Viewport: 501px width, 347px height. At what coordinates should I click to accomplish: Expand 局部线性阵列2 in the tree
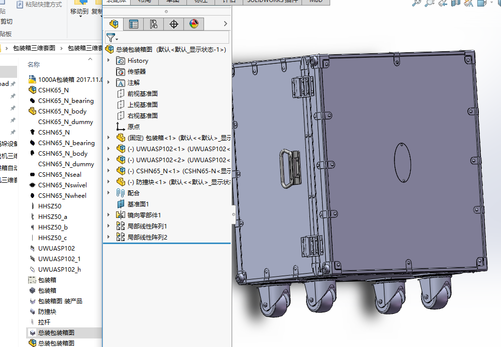[x=109, y=237]
